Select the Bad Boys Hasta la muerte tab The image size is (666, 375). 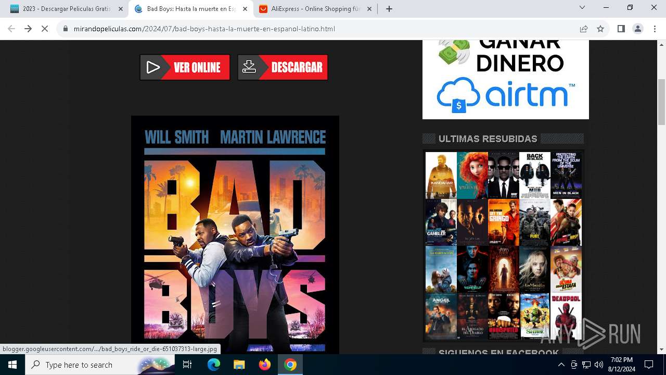(x=191, y=9)
